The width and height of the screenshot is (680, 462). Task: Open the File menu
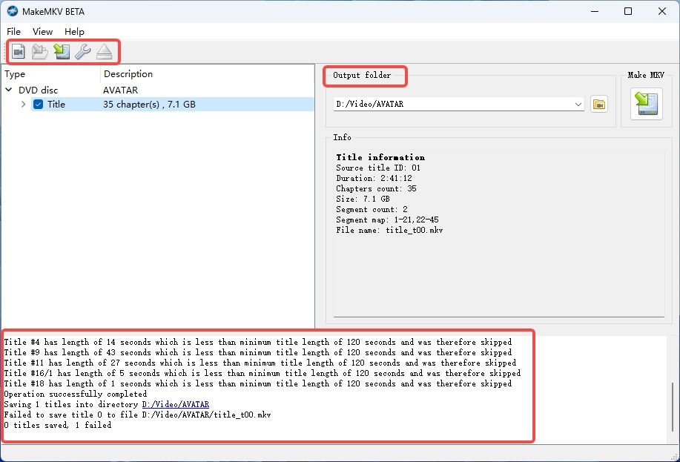tap(13, 31)
